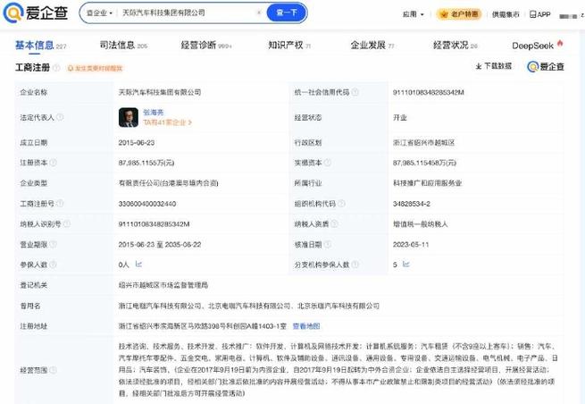Click the info icon beside 工商注册
Screen dimensions: 585x404
(x=56, y=68)
